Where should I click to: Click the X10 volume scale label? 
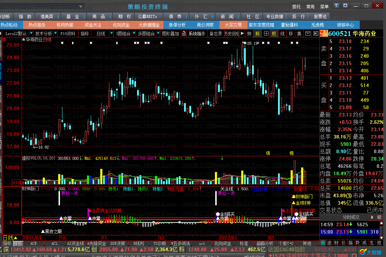(x=16, y=183)
